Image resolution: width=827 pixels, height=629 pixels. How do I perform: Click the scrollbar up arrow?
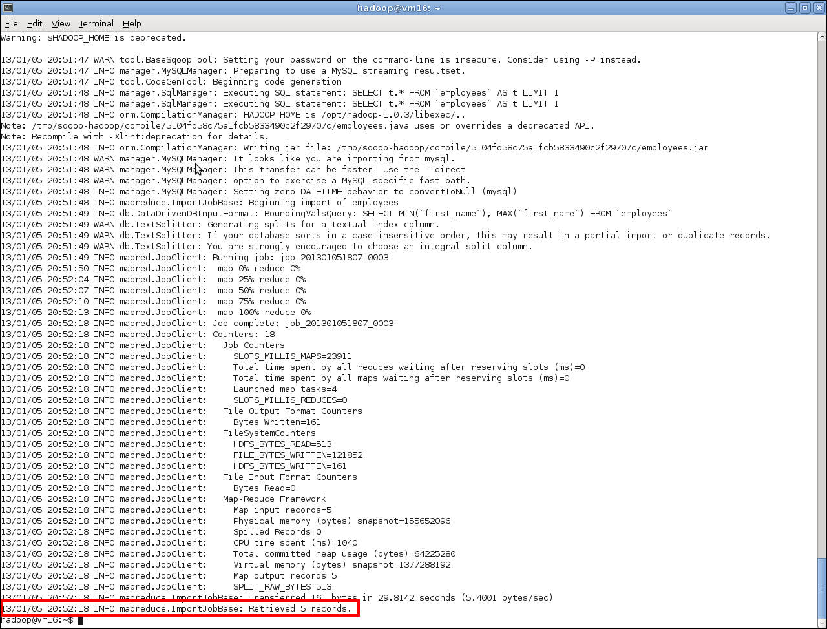pos(821,37)
